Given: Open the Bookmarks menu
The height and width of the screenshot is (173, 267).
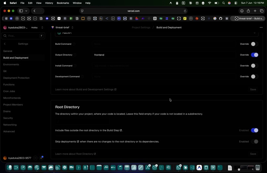Looking at the screenshot, I should point(63,3).
